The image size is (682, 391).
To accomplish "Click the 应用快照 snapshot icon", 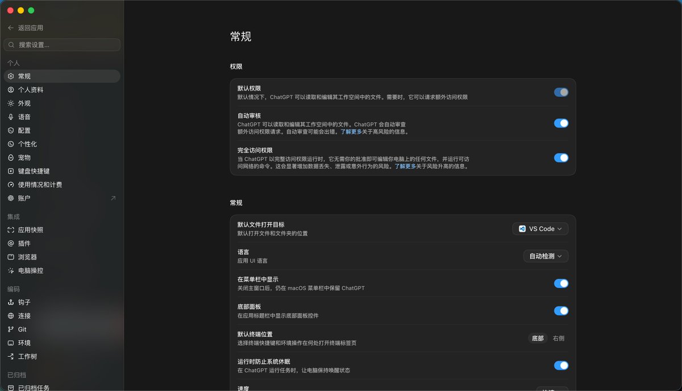I will (11, 231).
